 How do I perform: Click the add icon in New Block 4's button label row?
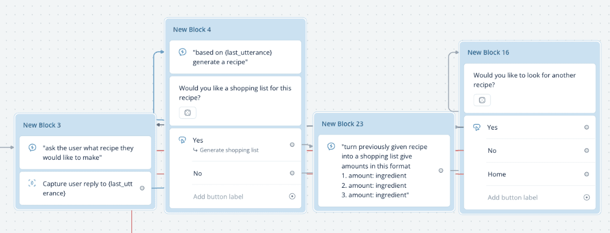tap(292, 196)
